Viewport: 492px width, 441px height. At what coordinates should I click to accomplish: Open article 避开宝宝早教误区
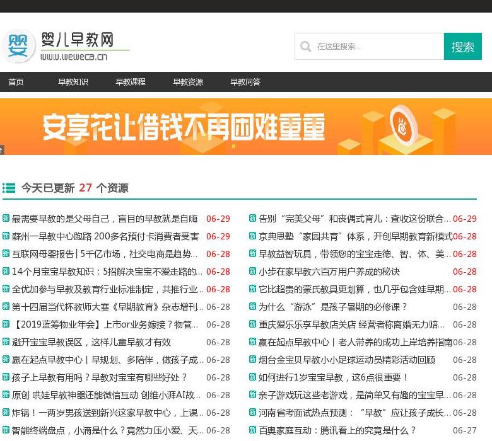coord(91,342)
